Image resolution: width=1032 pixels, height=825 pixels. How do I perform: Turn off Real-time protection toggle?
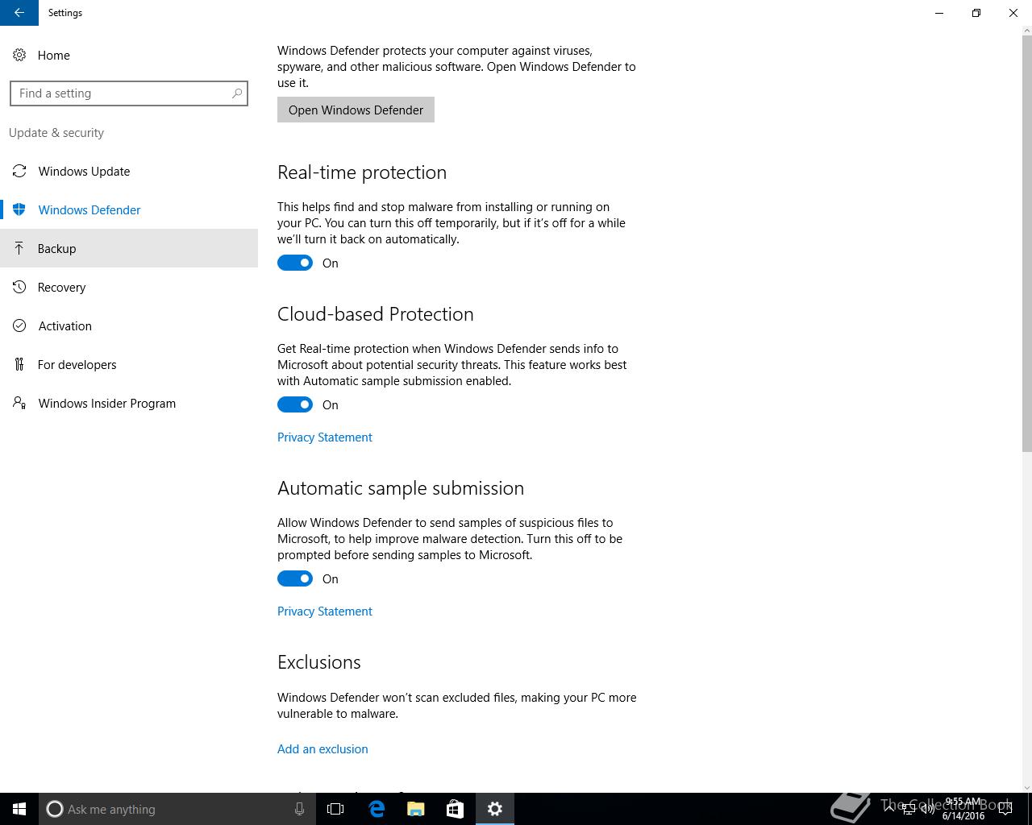295,263
